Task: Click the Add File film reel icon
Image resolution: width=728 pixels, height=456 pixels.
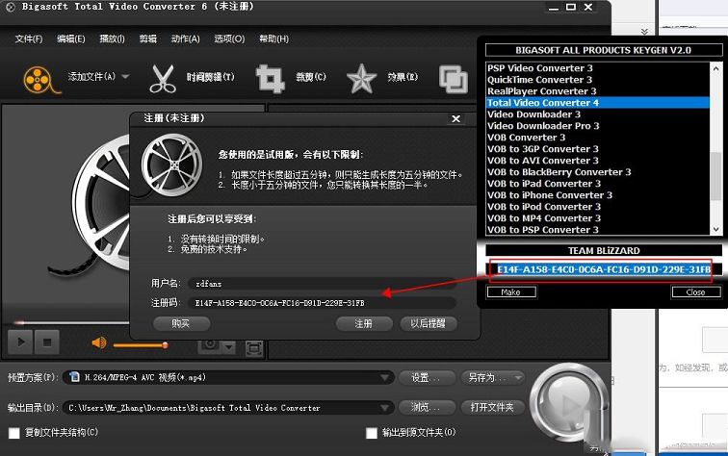Action: 37,77
